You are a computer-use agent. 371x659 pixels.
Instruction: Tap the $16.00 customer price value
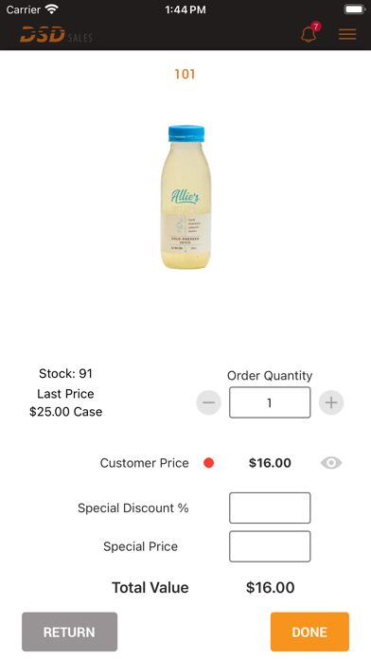coord(270,463)
